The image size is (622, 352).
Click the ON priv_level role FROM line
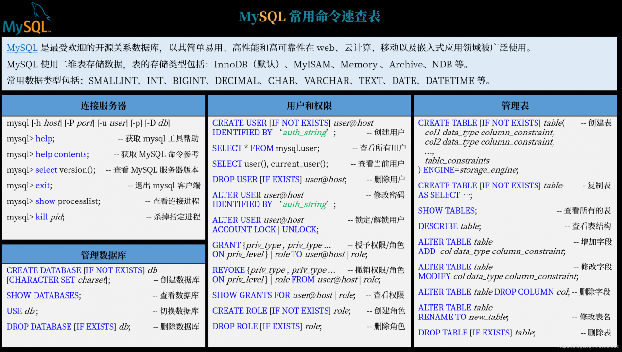point(296,280)
